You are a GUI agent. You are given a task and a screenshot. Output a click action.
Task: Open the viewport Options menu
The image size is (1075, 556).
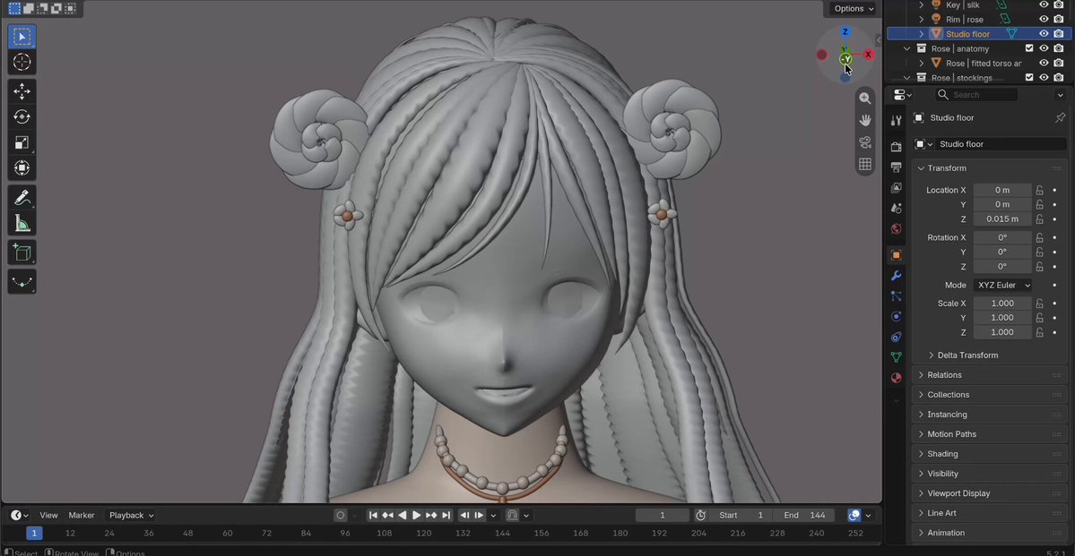[x=854, y=8]
